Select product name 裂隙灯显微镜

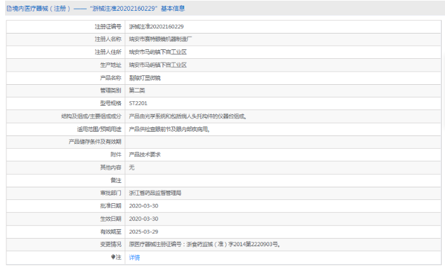145,78
